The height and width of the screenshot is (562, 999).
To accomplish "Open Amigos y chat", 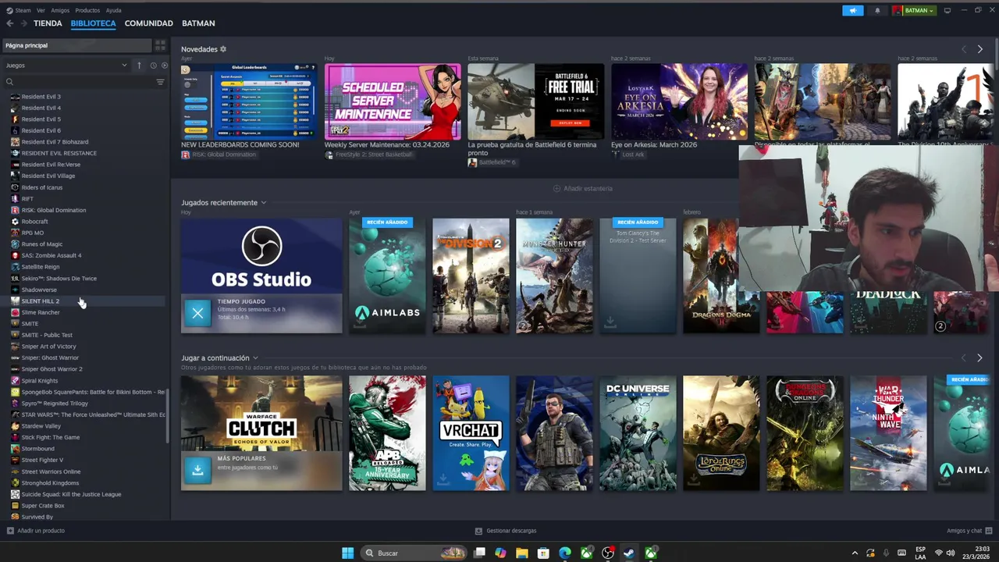I will tap(969, 531).
